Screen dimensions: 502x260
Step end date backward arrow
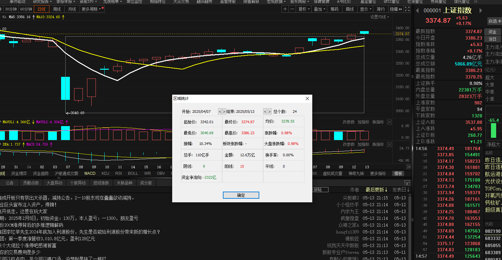pos(265,112)
